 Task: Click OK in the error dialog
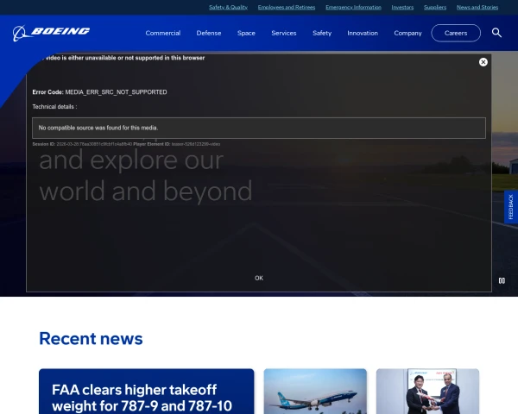pos(259,278)
